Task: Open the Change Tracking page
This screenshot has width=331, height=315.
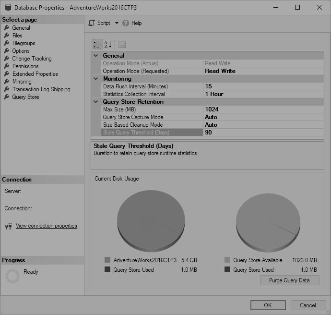Action: pos(32,59)
